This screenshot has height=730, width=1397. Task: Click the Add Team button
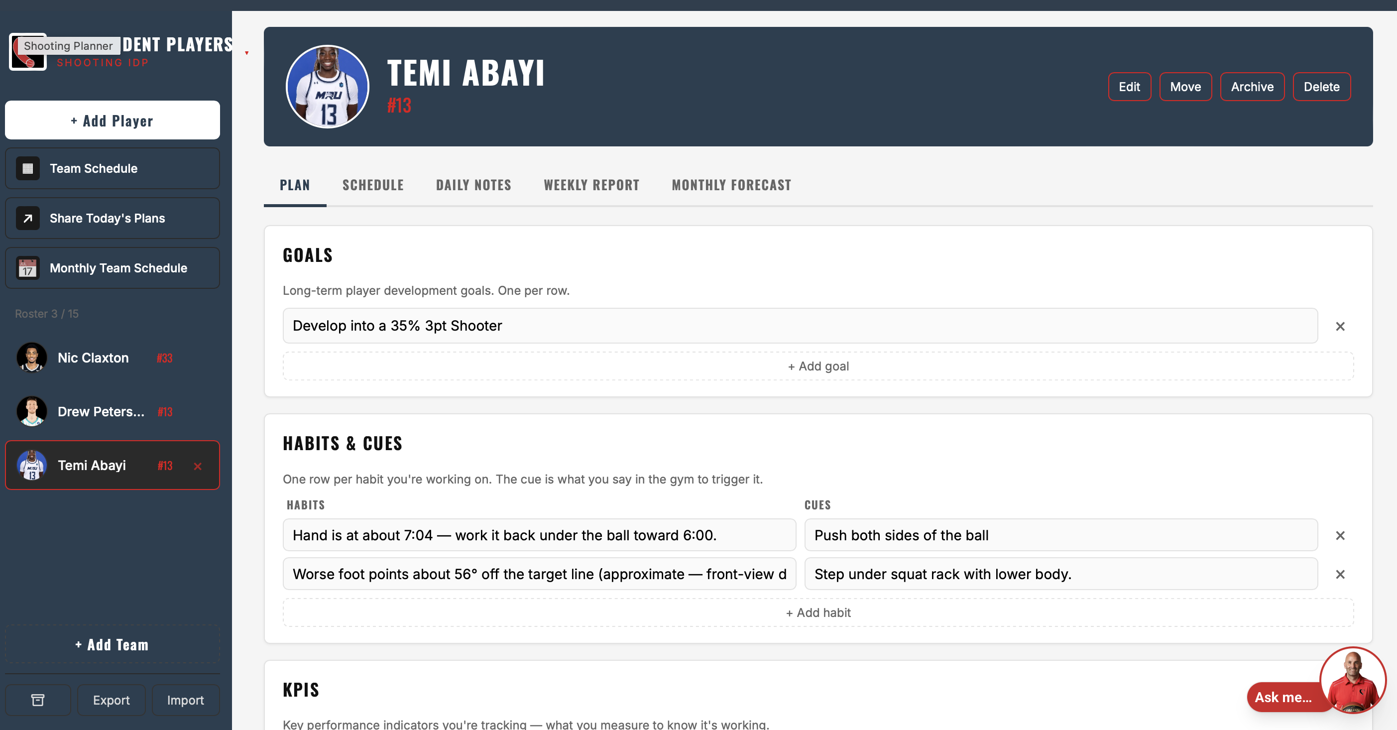pyautogui.click(x=112, y=645)
